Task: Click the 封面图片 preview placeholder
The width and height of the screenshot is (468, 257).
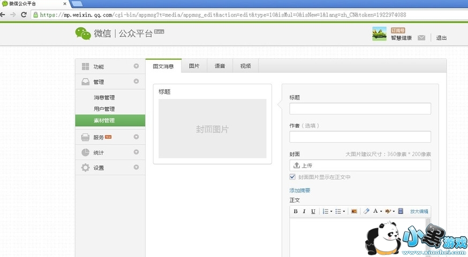Action: point(212,129)
